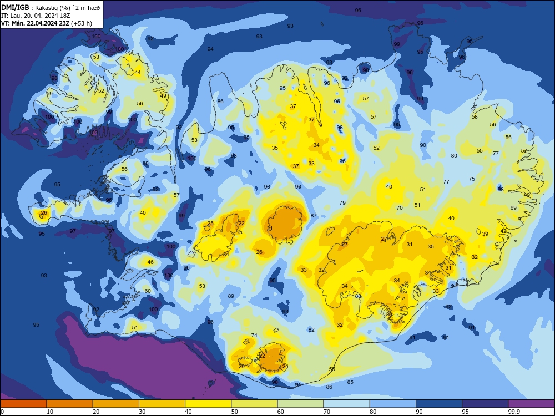Click the humidity value 89 on the map

231,296
